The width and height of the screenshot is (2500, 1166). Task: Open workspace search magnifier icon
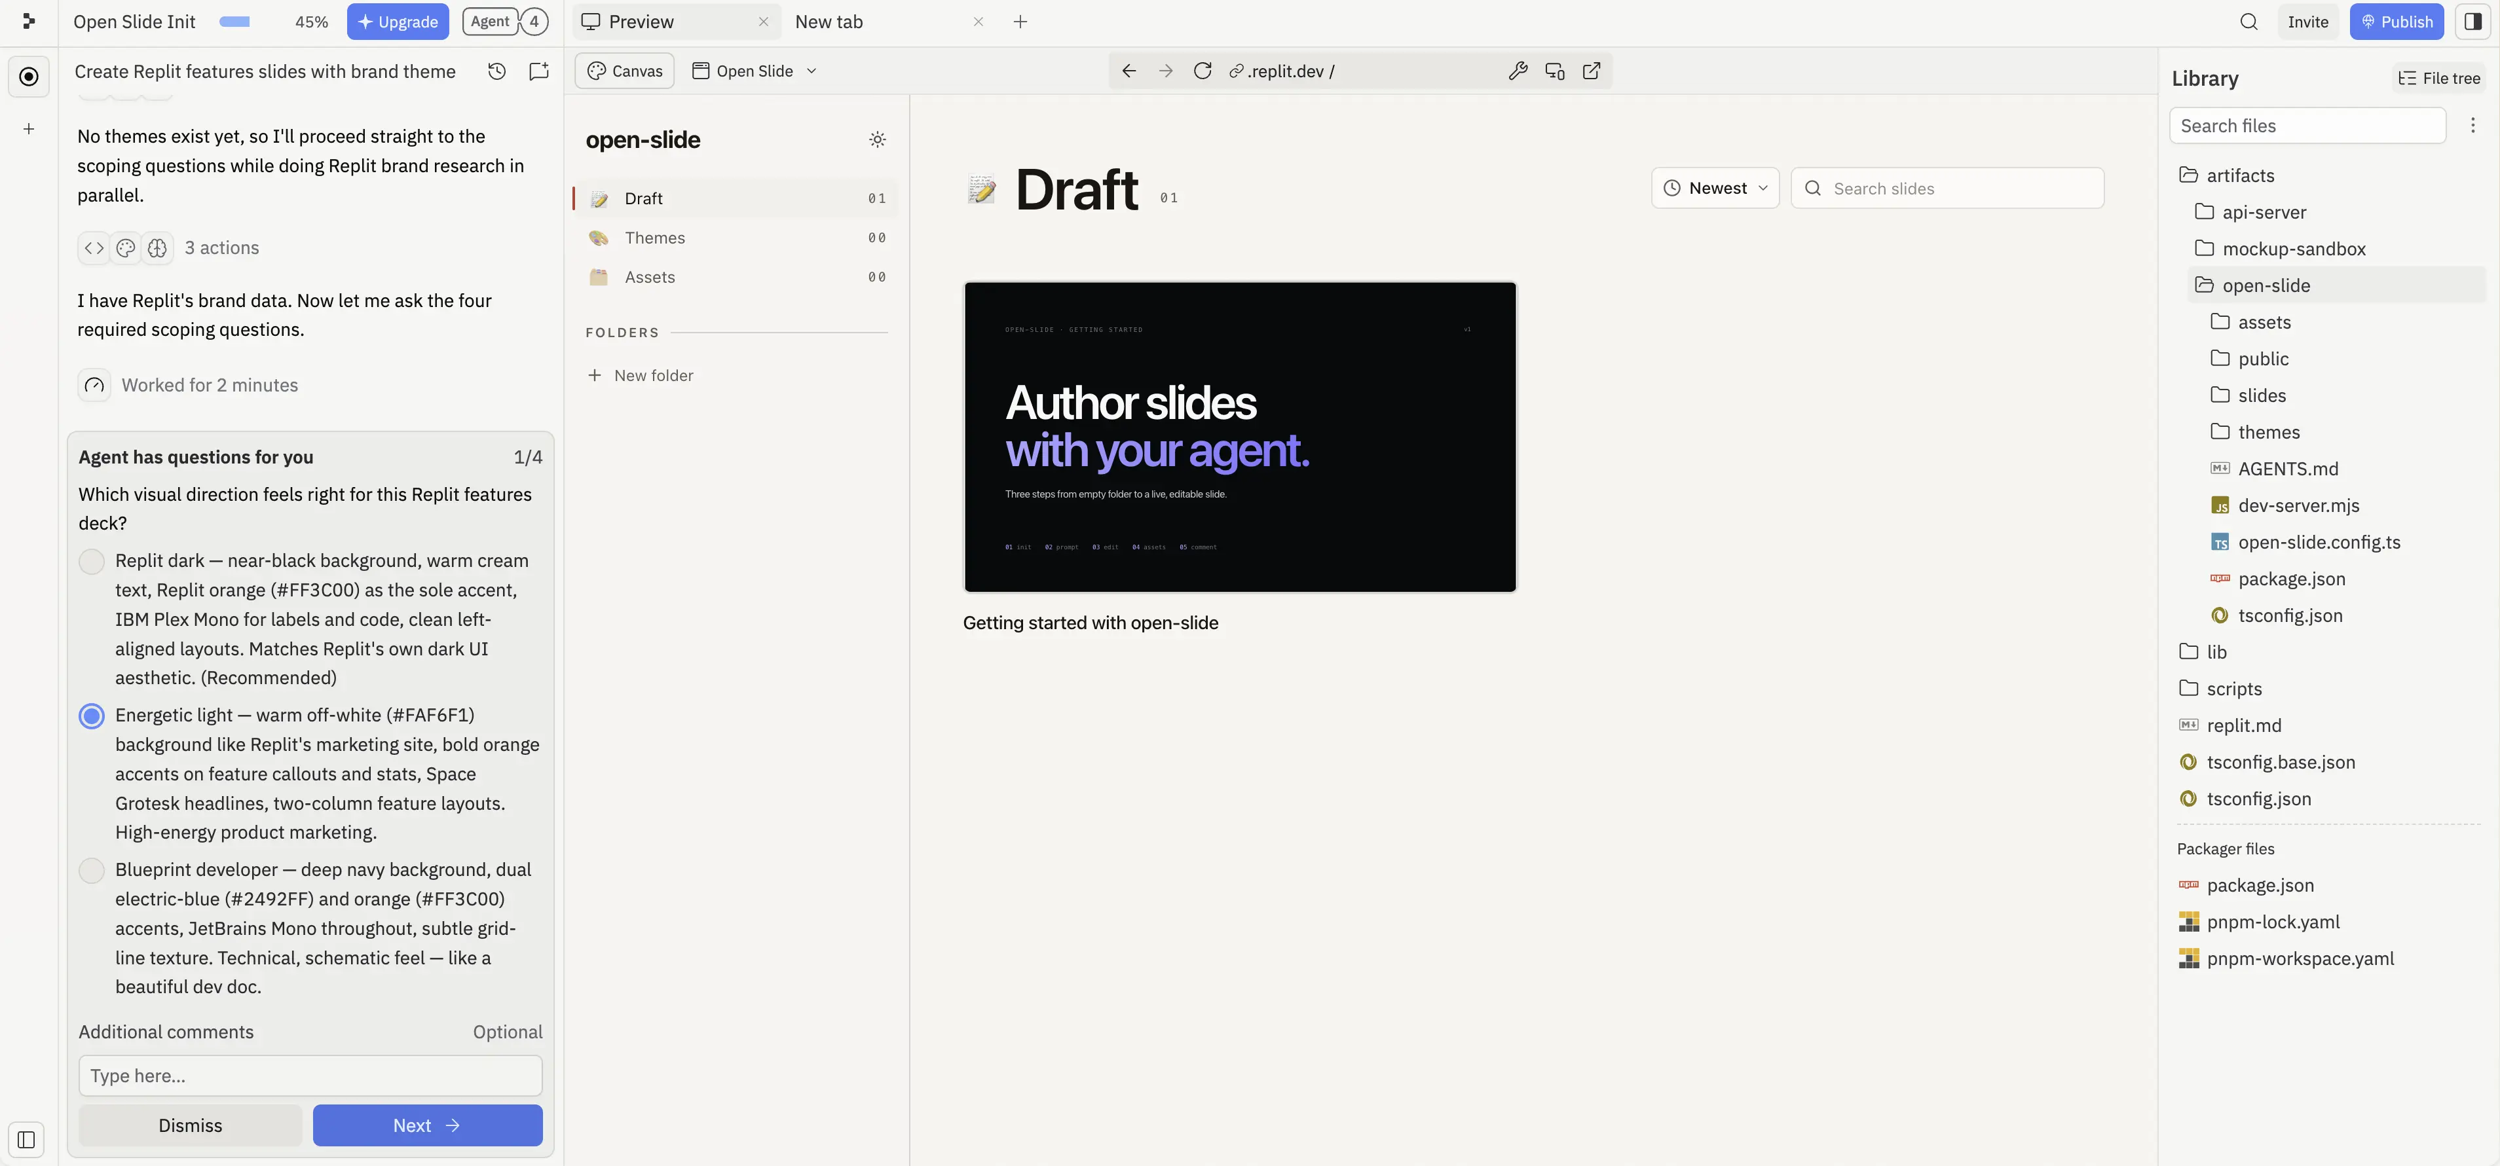(x=2248, y=22)
